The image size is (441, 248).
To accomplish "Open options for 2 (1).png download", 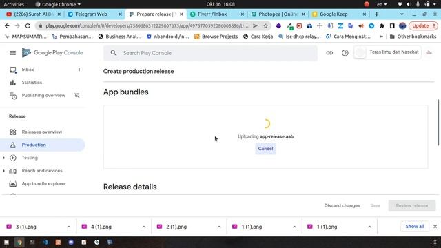I will [219, 227].
